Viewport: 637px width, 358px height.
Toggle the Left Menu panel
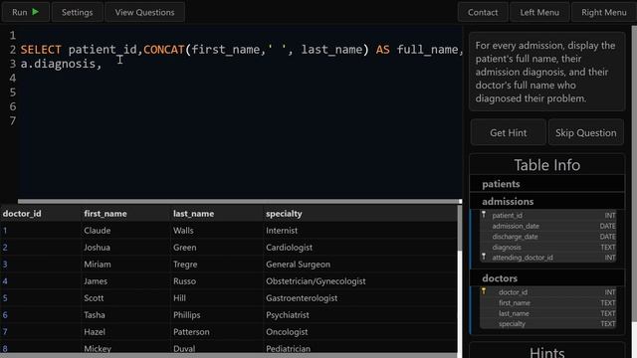539,12
